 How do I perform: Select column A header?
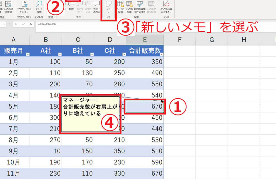[13, 40]
